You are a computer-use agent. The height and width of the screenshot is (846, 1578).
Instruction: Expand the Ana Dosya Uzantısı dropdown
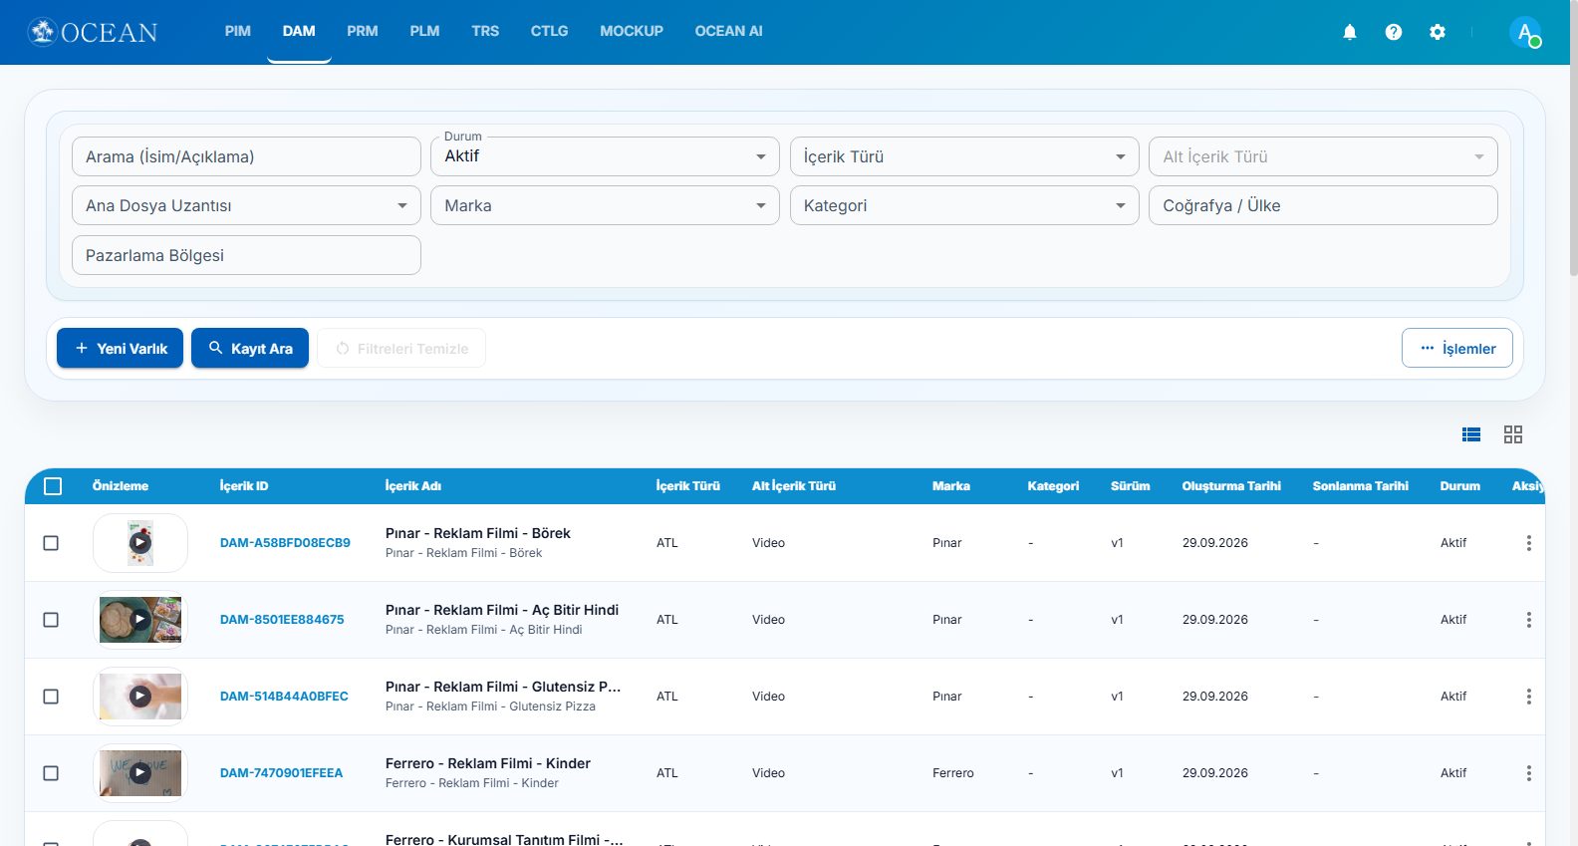[246, 206]
